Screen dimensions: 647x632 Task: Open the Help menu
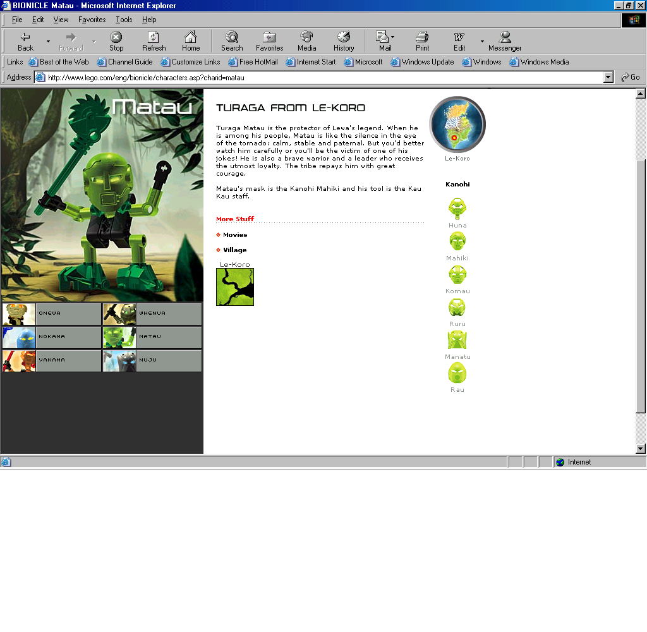[x=149, y=20]
